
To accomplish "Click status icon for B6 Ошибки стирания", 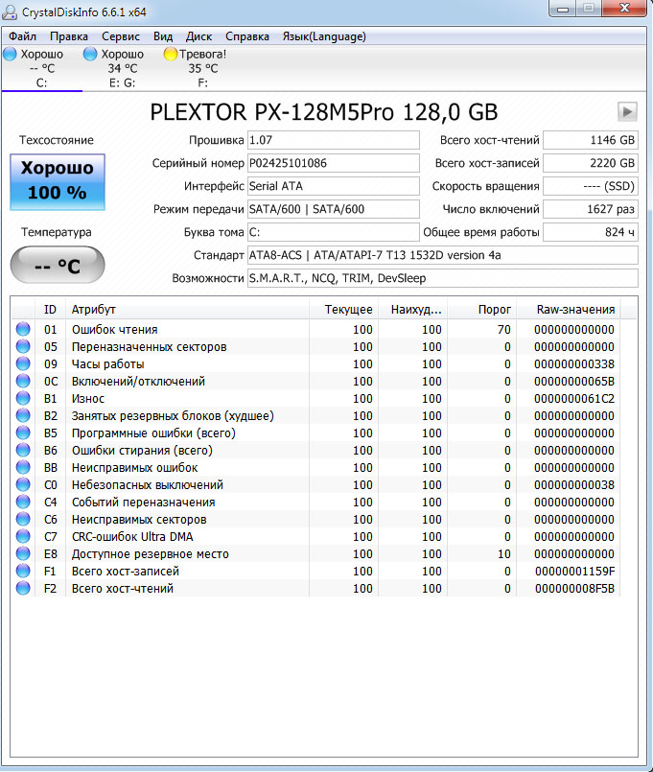I will pyautogui.click(x=23, y=450).
